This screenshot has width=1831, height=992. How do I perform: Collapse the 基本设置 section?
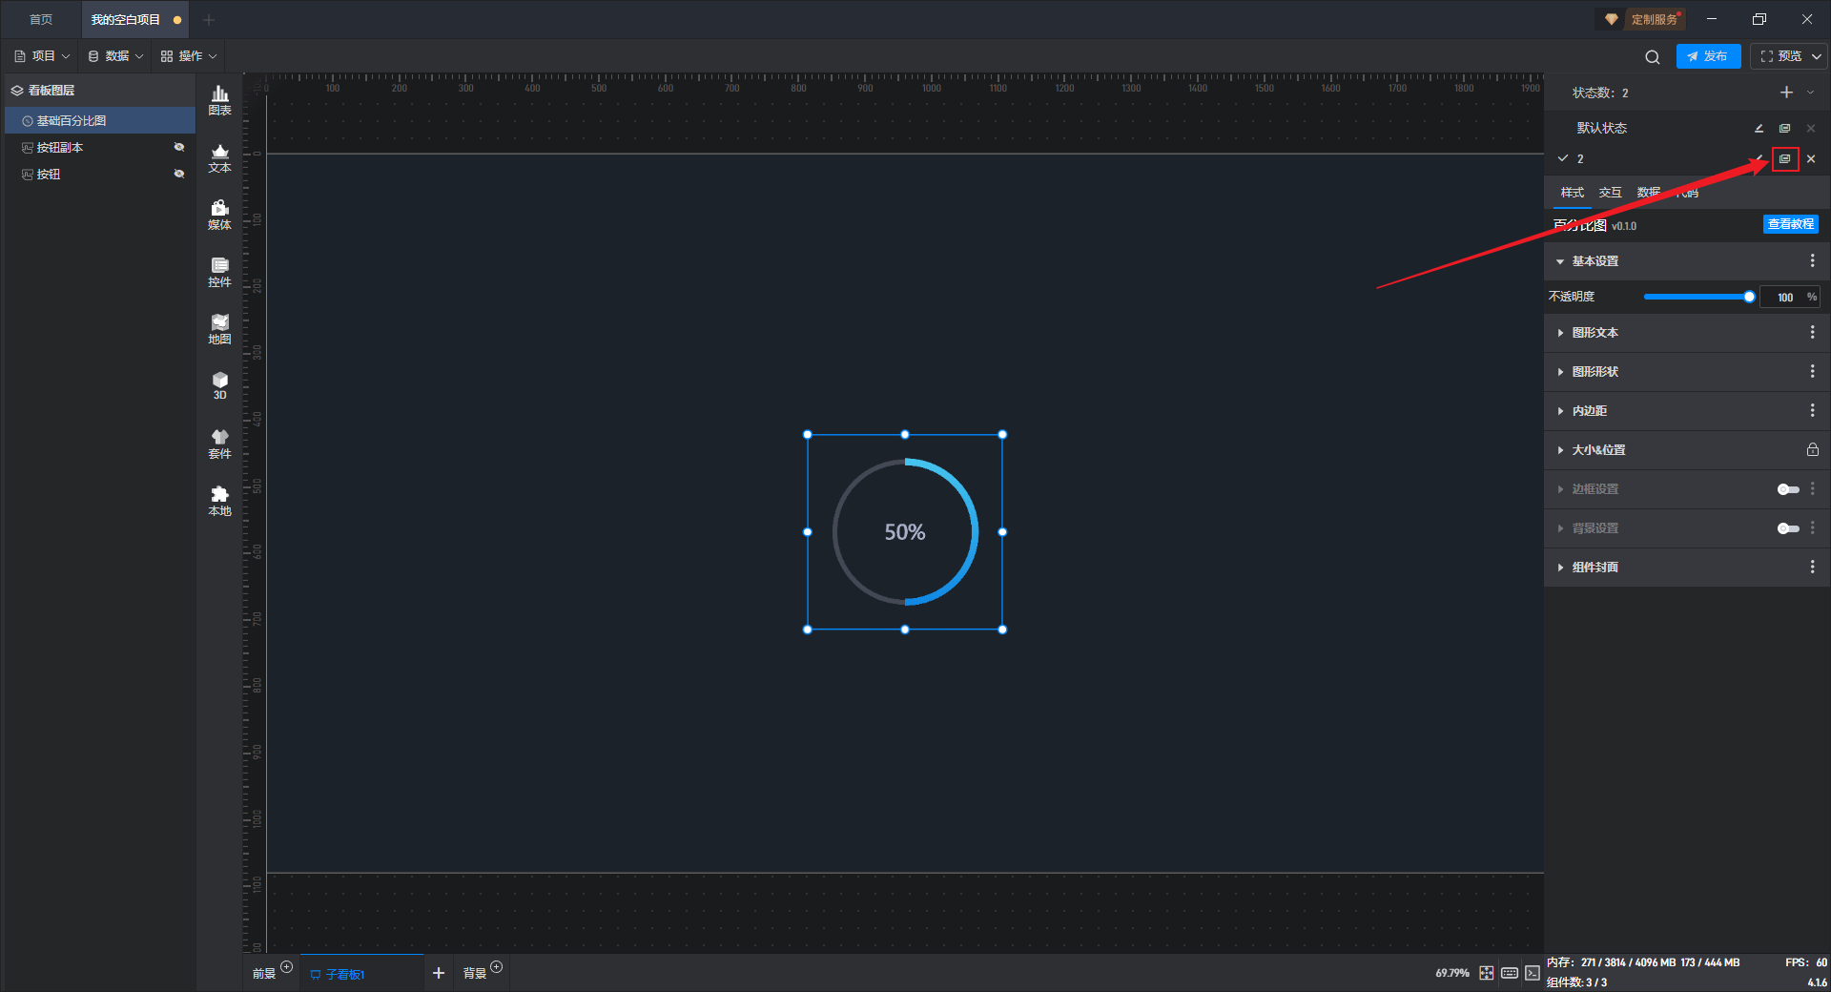1560,261
